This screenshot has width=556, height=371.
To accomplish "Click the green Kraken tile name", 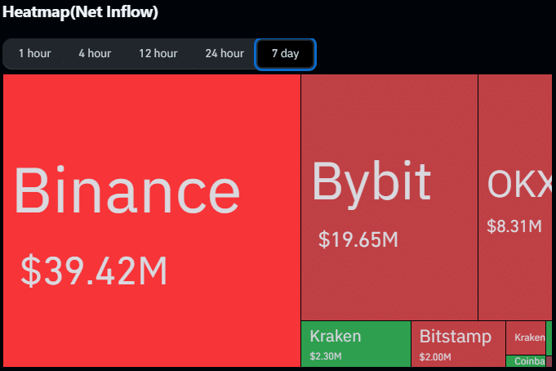I will tap(336, 336).
